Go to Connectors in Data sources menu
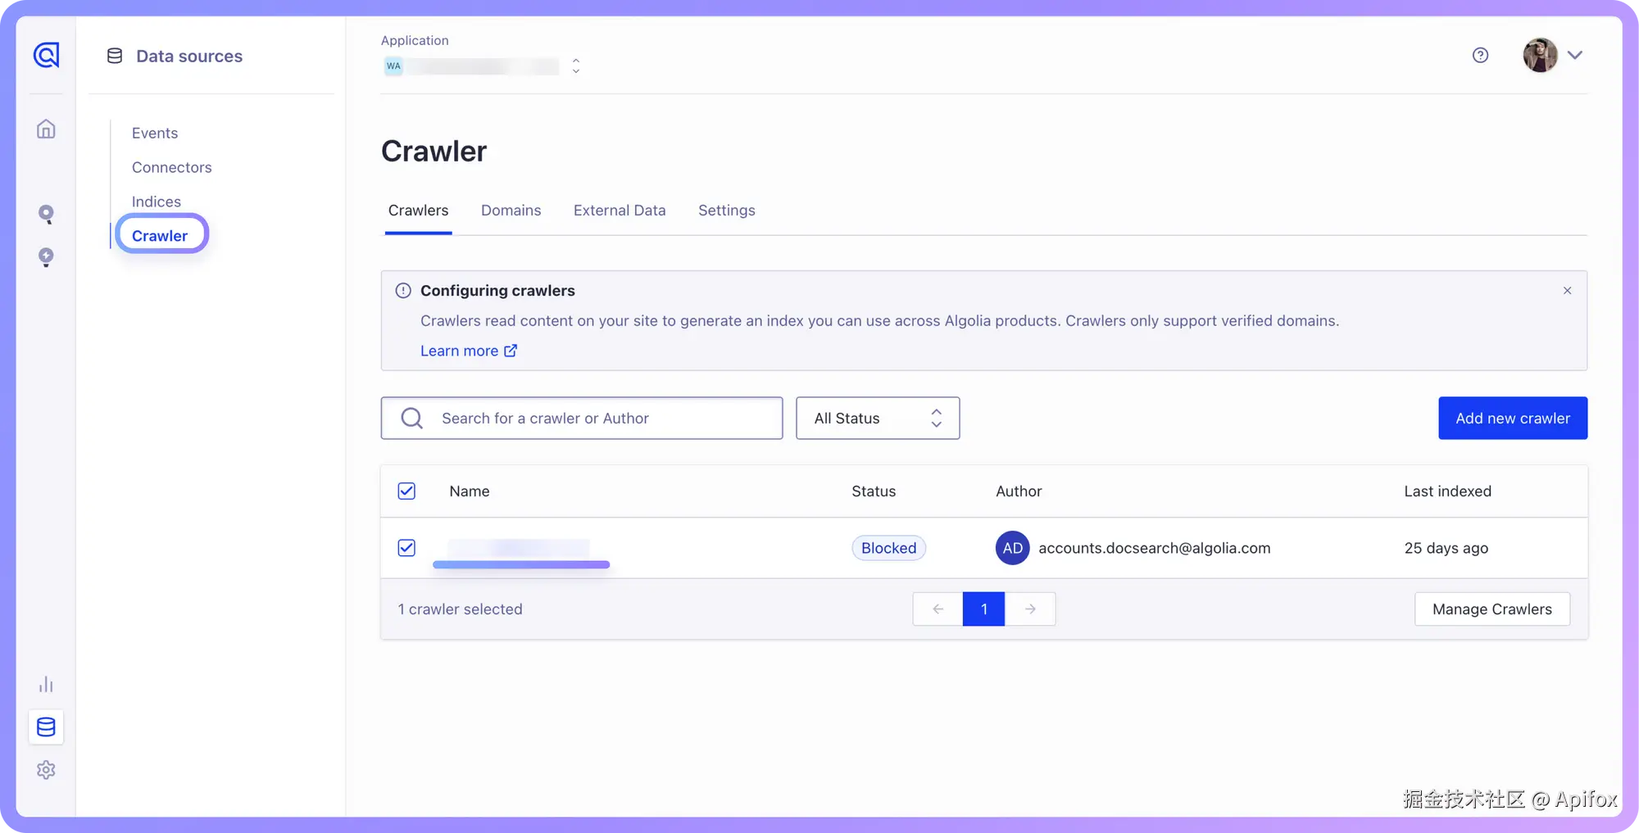1639x833 pixels. (172, 167)
